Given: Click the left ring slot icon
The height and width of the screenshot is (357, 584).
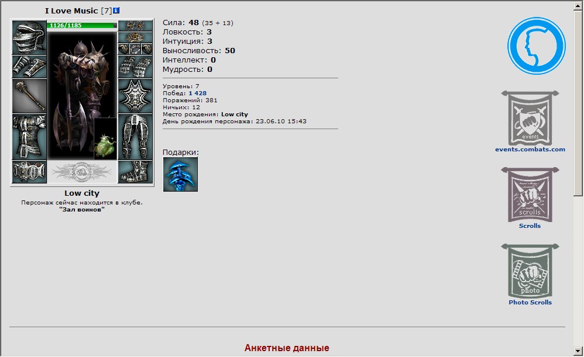Looking at the screenshot, I should coord(123,49).
